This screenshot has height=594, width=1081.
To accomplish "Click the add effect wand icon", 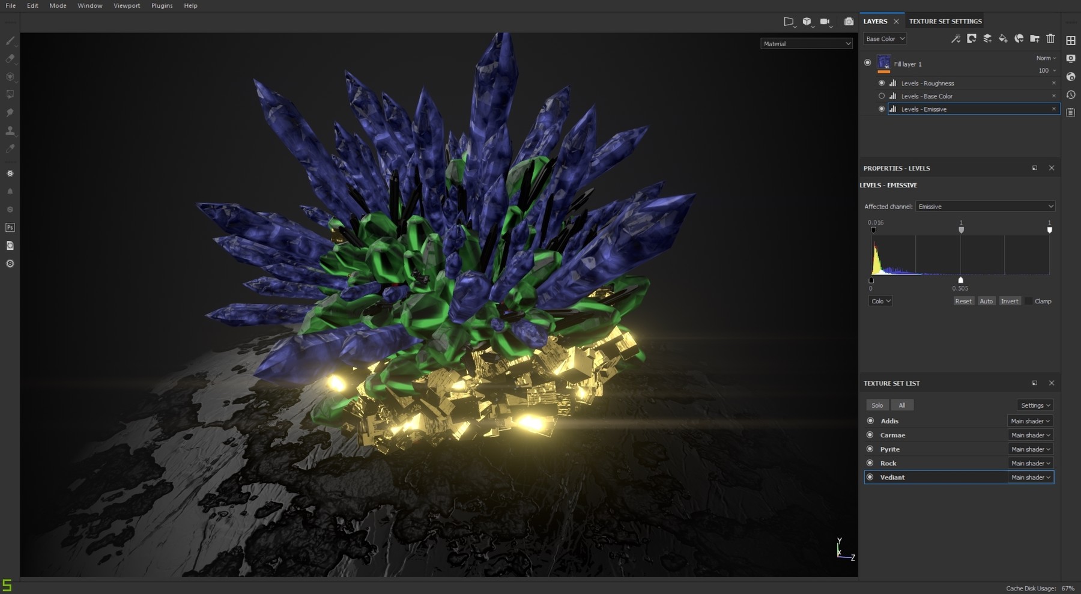I will coord(955,38).
